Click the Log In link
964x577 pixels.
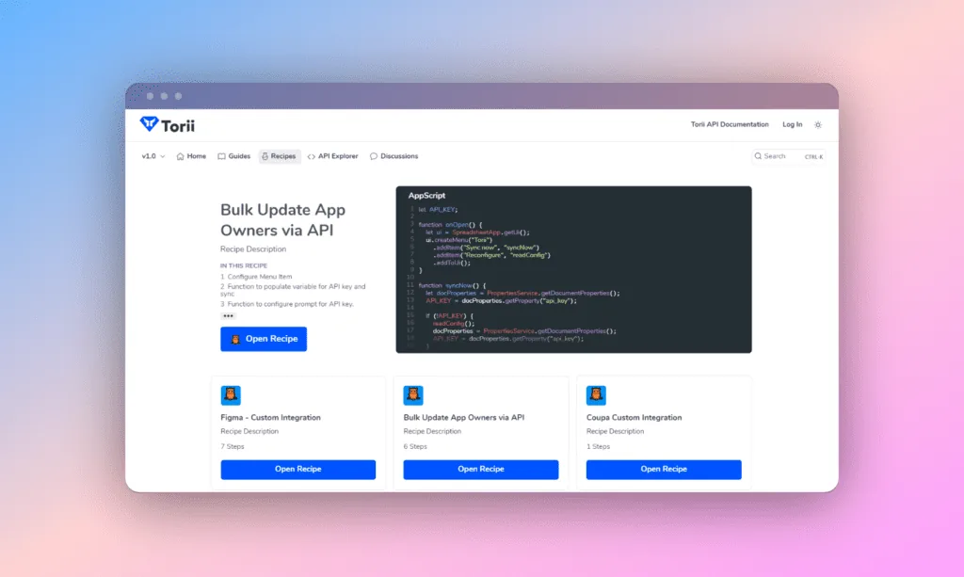pos(792,124)
